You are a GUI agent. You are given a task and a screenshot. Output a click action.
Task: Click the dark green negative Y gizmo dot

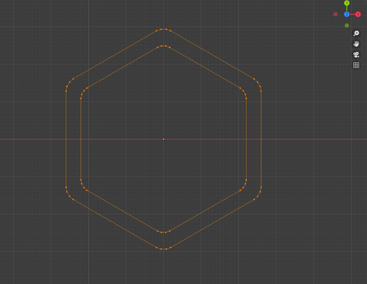point(347,25)
